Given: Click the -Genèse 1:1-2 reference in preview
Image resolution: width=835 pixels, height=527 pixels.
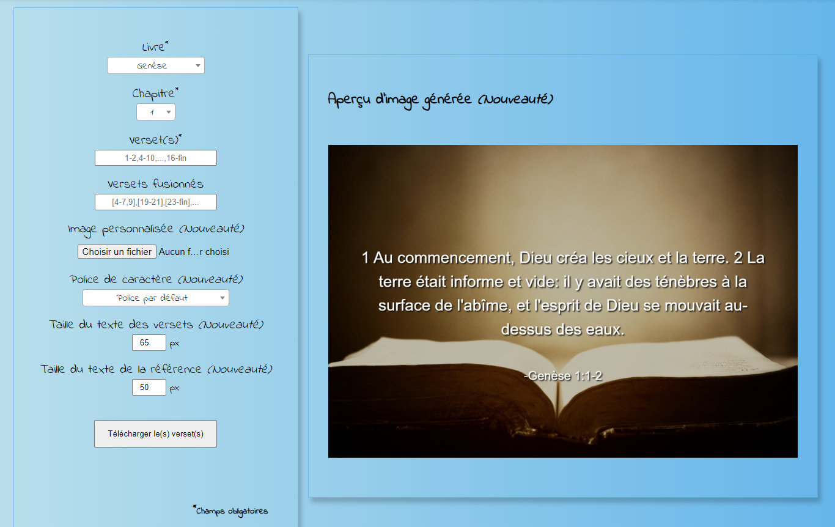Looking at the screenshot, I should [x=562, y=376].
